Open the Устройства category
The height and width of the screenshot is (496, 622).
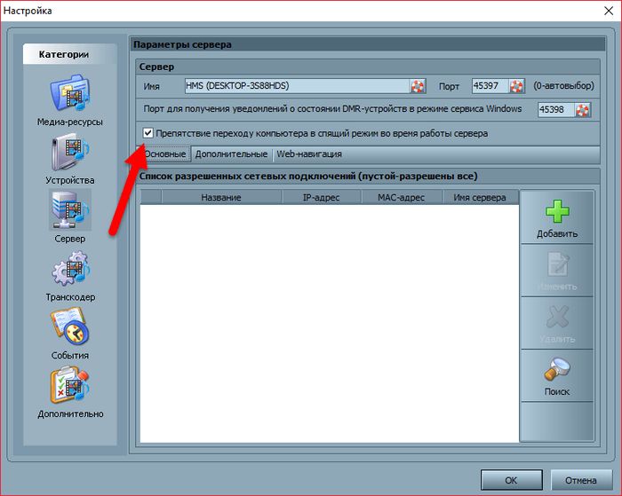pos(70,160)
